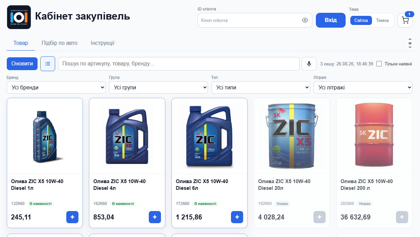Click scroll down arrow by tabs

point(410,47)
